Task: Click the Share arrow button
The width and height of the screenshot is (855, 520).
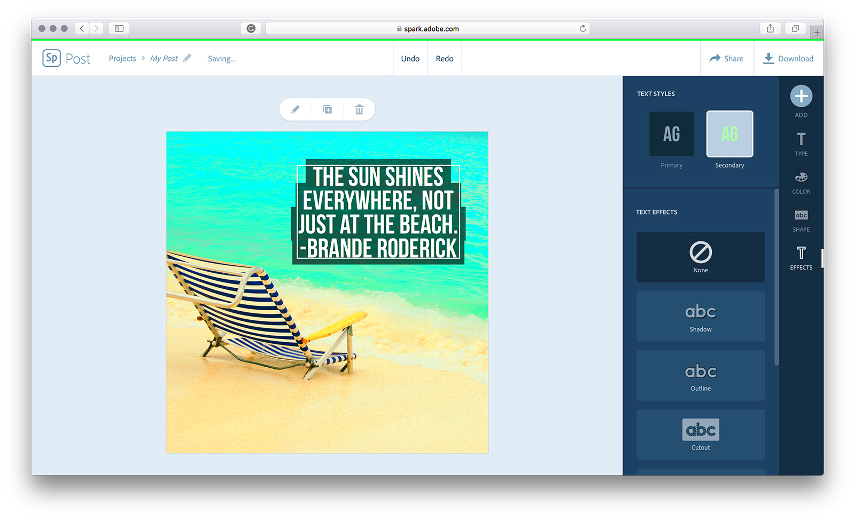Action: (726, 58)
